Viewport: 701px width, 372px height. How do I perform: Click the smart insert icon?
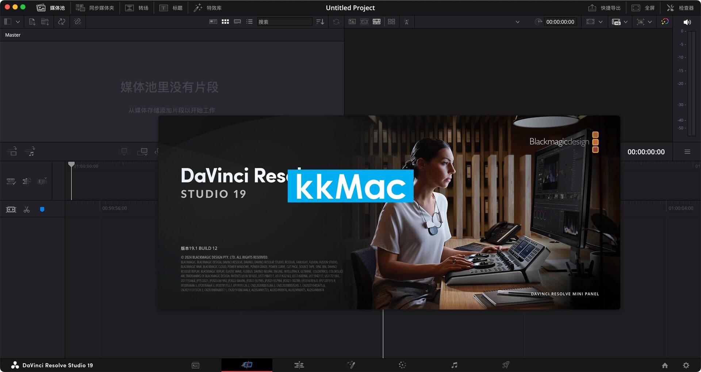124,151
